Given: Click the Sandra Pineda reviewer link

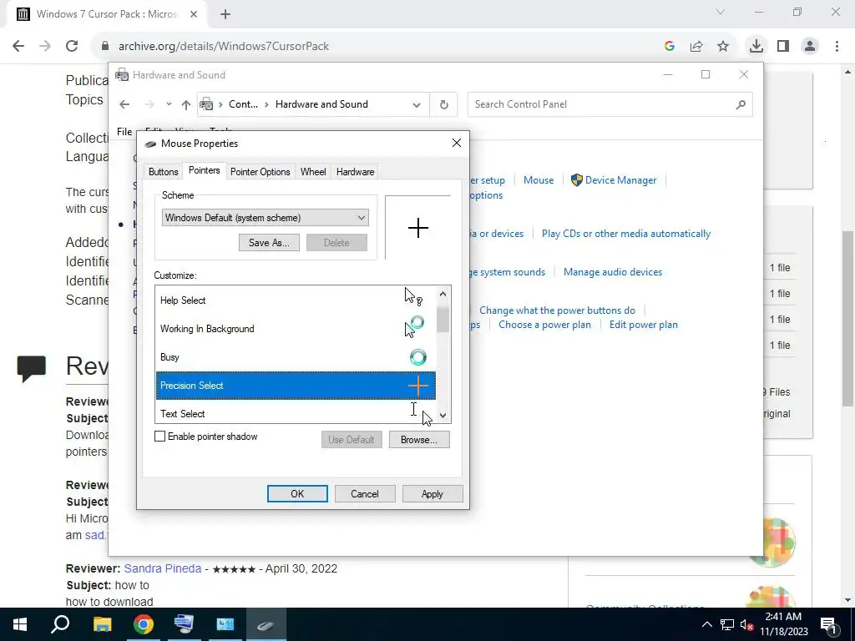Looking at the screenshot, I should pyautogui.click(x=163, y=568).
